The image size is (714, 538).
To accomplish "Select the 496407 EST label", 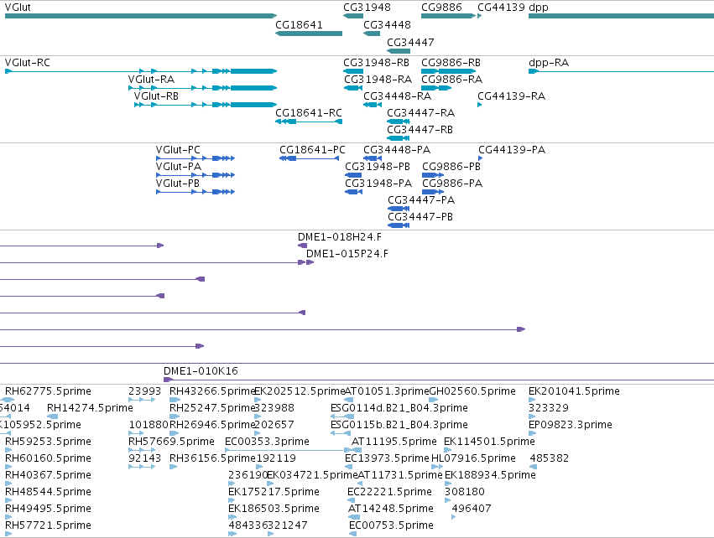I will click(472, 510).
